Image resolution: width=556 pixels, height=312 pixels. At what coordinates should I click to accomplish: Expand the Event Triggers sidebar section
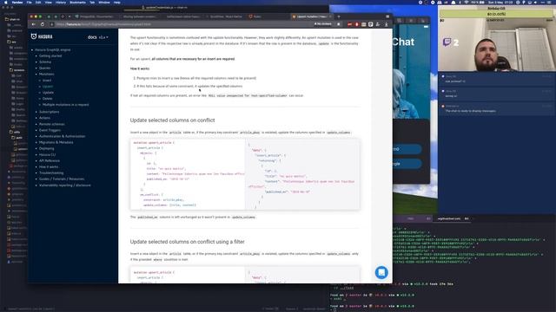tap(50, 130)
